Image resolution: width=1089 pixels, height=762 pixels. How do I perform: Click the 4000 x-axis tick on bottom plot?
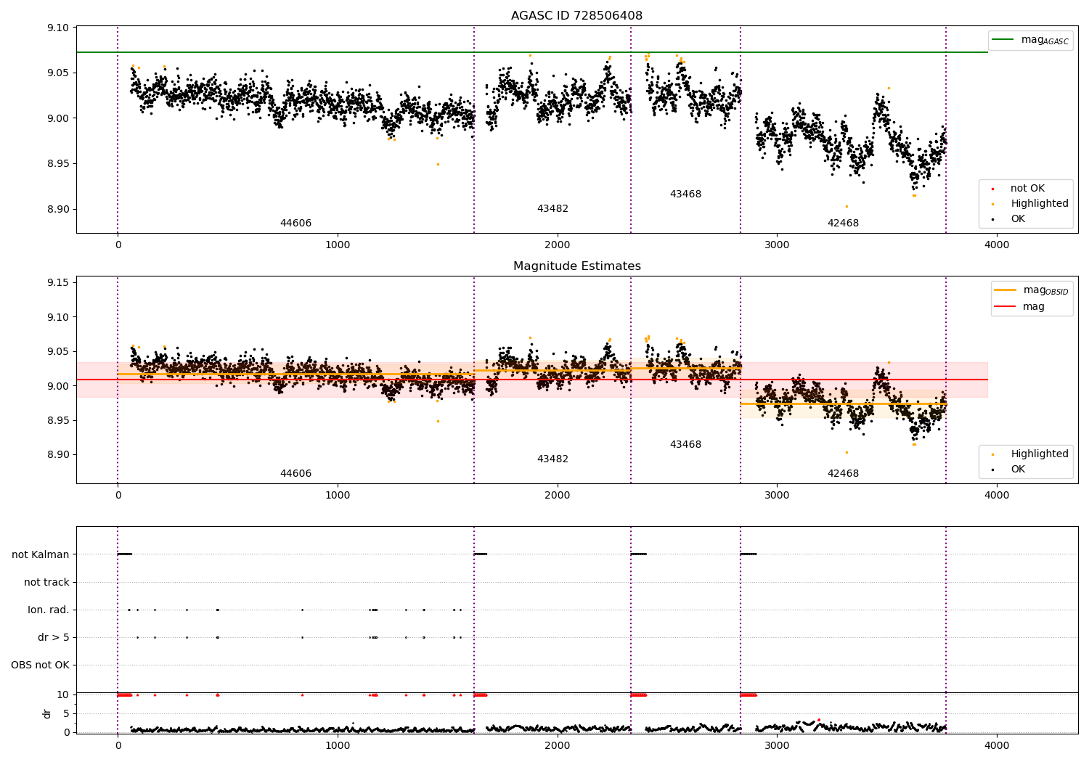point(996,745)
